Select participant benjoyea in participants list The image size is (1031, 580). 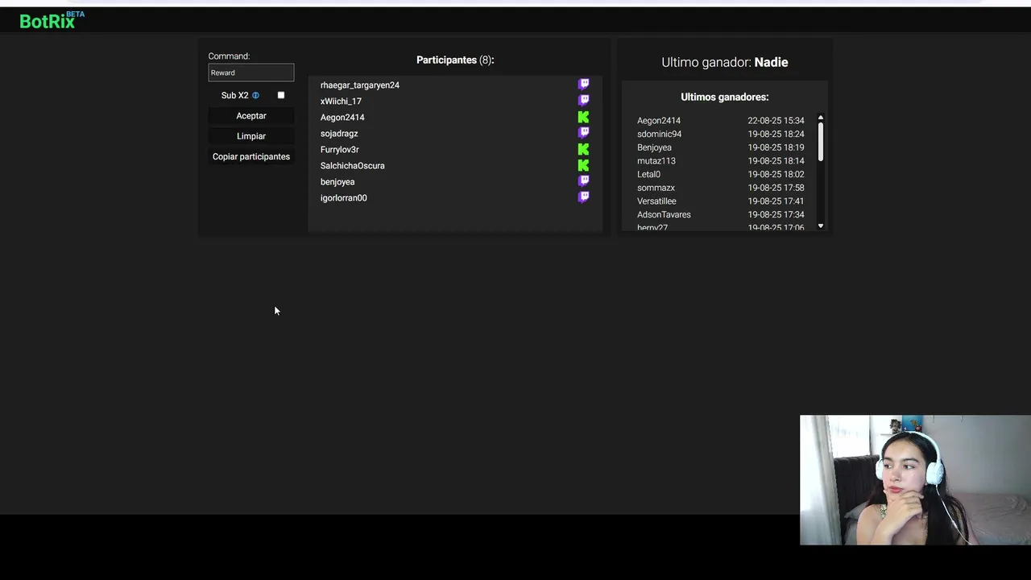(337, 181)
